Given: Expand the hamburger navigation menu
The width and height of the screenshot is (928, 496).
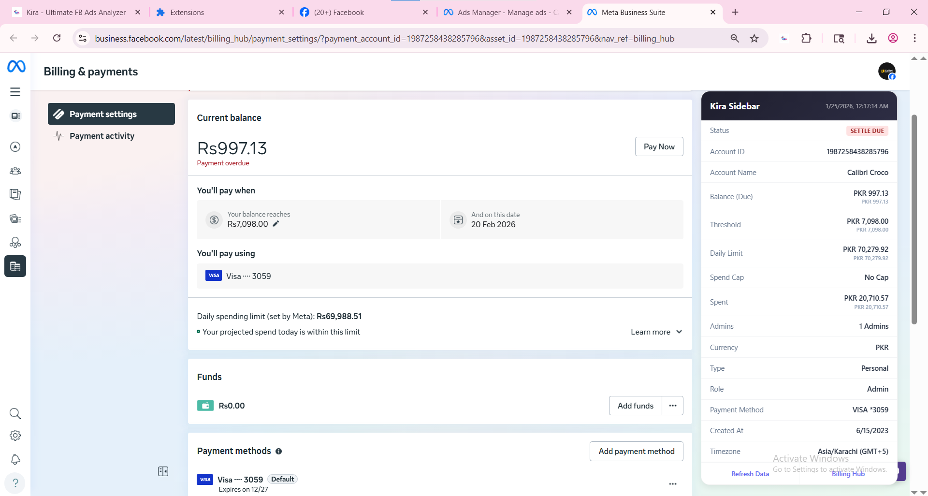Looking at the screenshot, I should point(15,92).
